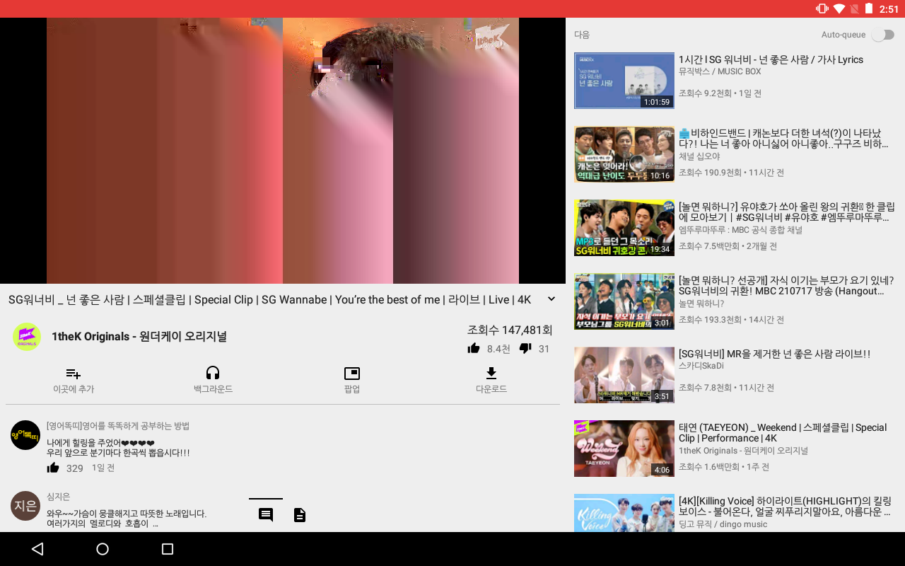Open 1theK Originals channel name link

[139, 337]
